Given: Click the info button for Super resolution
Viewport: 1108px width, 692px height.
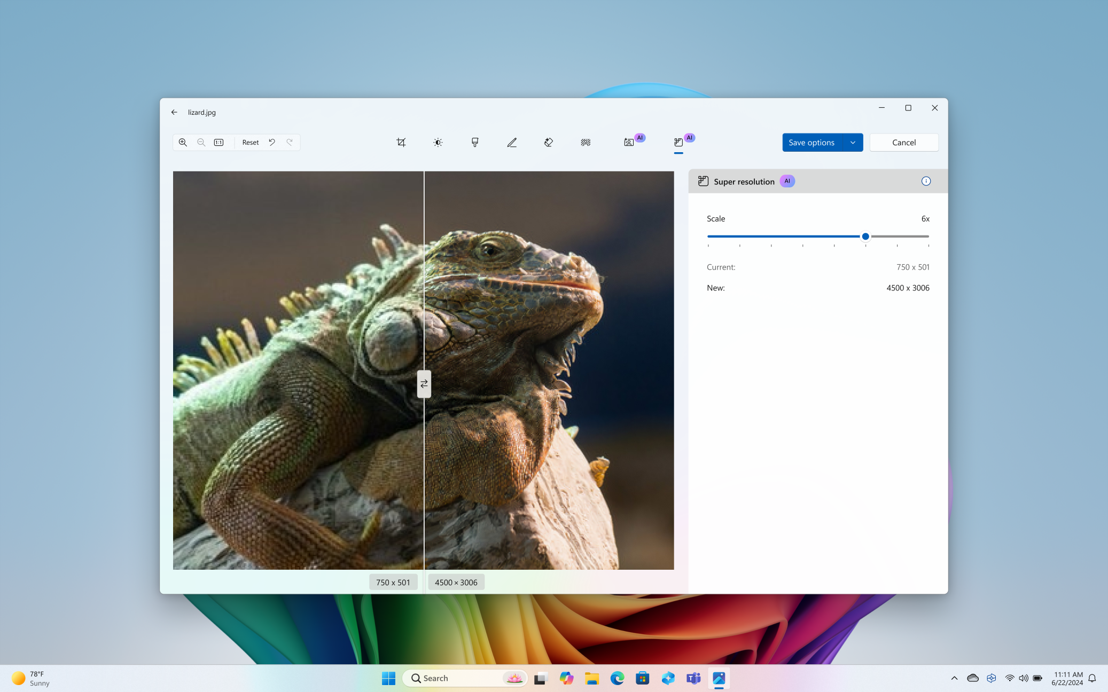Looking at the screenshot, I should 926,181.
